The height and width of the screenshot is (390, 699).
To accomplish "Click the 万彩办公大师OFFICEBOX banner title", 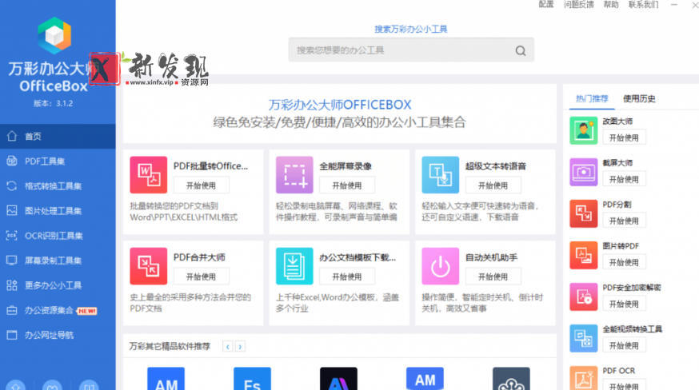I will 340,105.
